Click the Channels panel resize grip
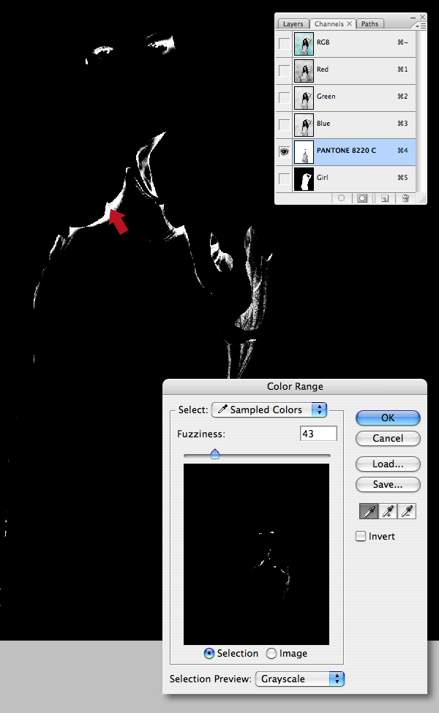 [423, 199]
